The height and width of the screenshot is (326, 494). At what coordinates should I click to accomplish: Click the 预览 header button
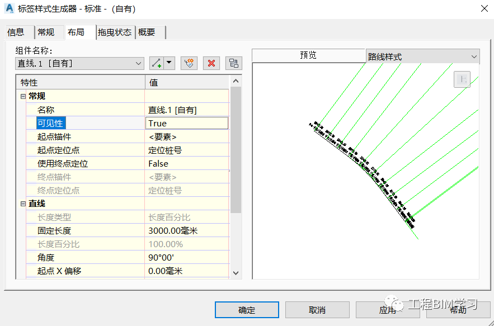point(308,55)
